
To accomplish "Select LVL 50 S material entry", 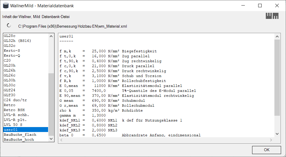I will point(26,125).
